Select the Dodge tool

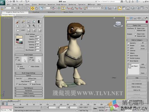tap(34, 26)
